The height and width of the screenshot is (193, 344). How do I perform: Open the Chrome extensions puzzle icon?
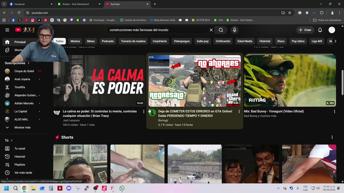322,13
